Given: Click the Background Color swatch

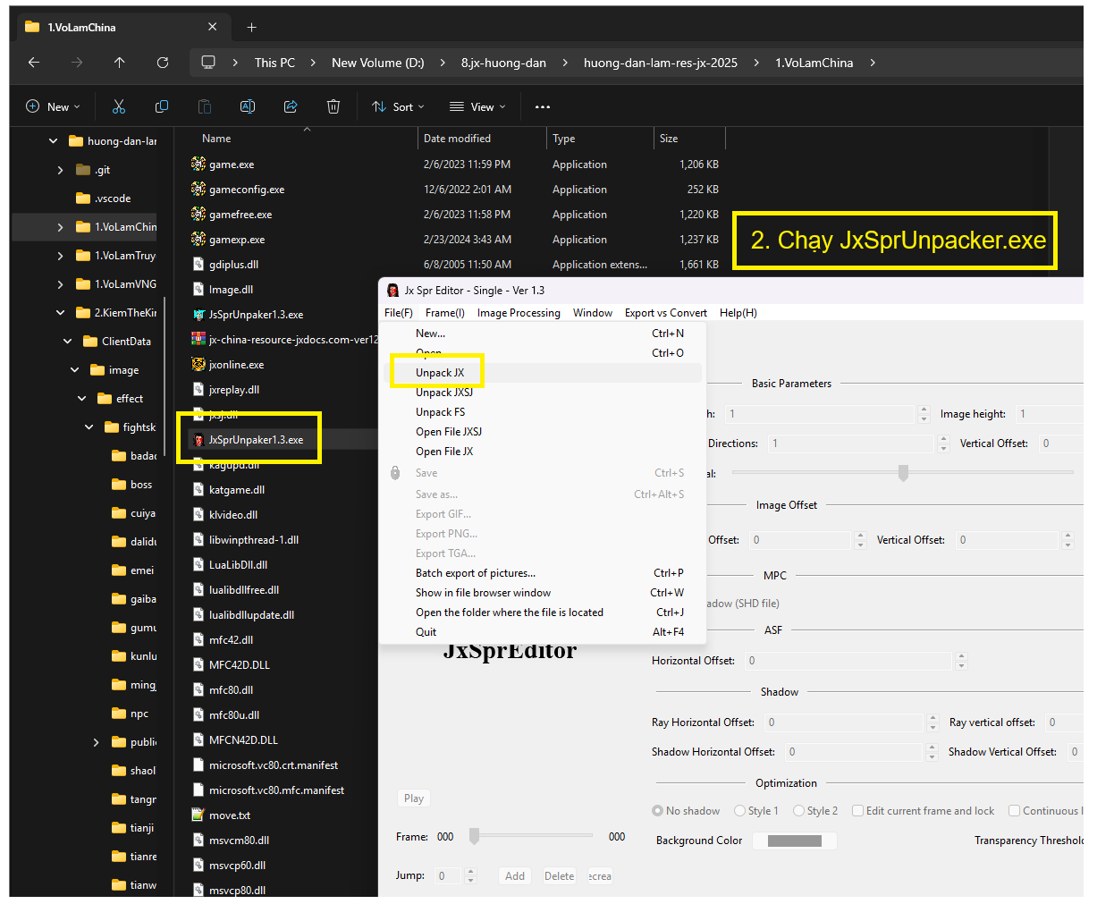Looking at the screenshot, I should point(794,841).
